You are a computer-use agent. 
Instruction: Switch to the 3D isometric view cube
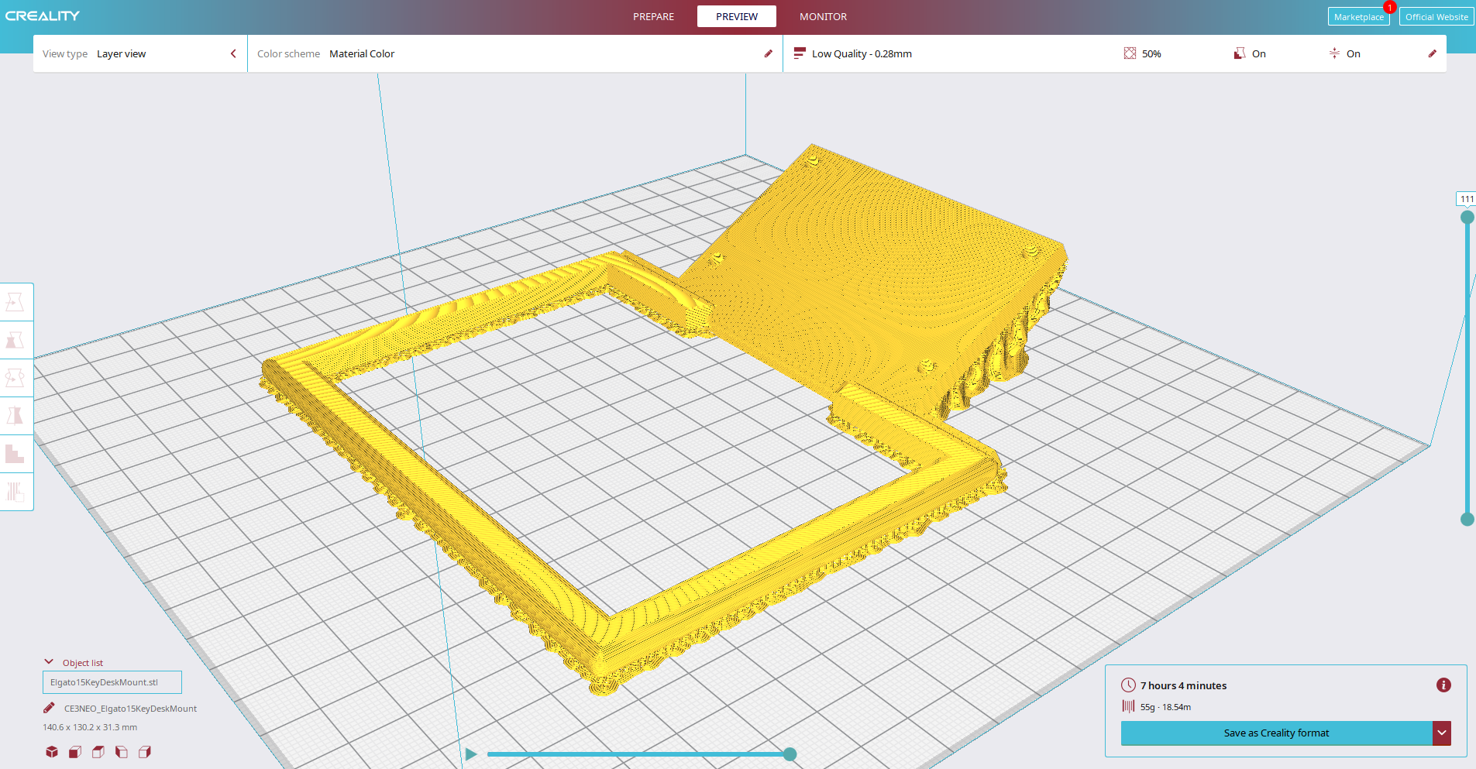(x=52, y=752)
